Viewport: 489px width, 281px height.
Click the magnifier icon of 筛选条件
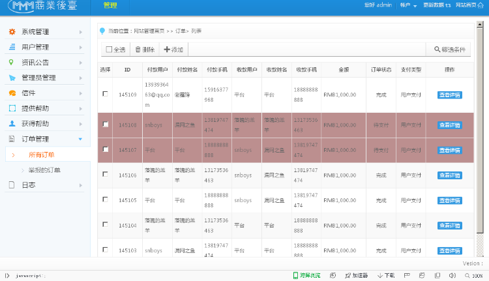click(437, 50)
